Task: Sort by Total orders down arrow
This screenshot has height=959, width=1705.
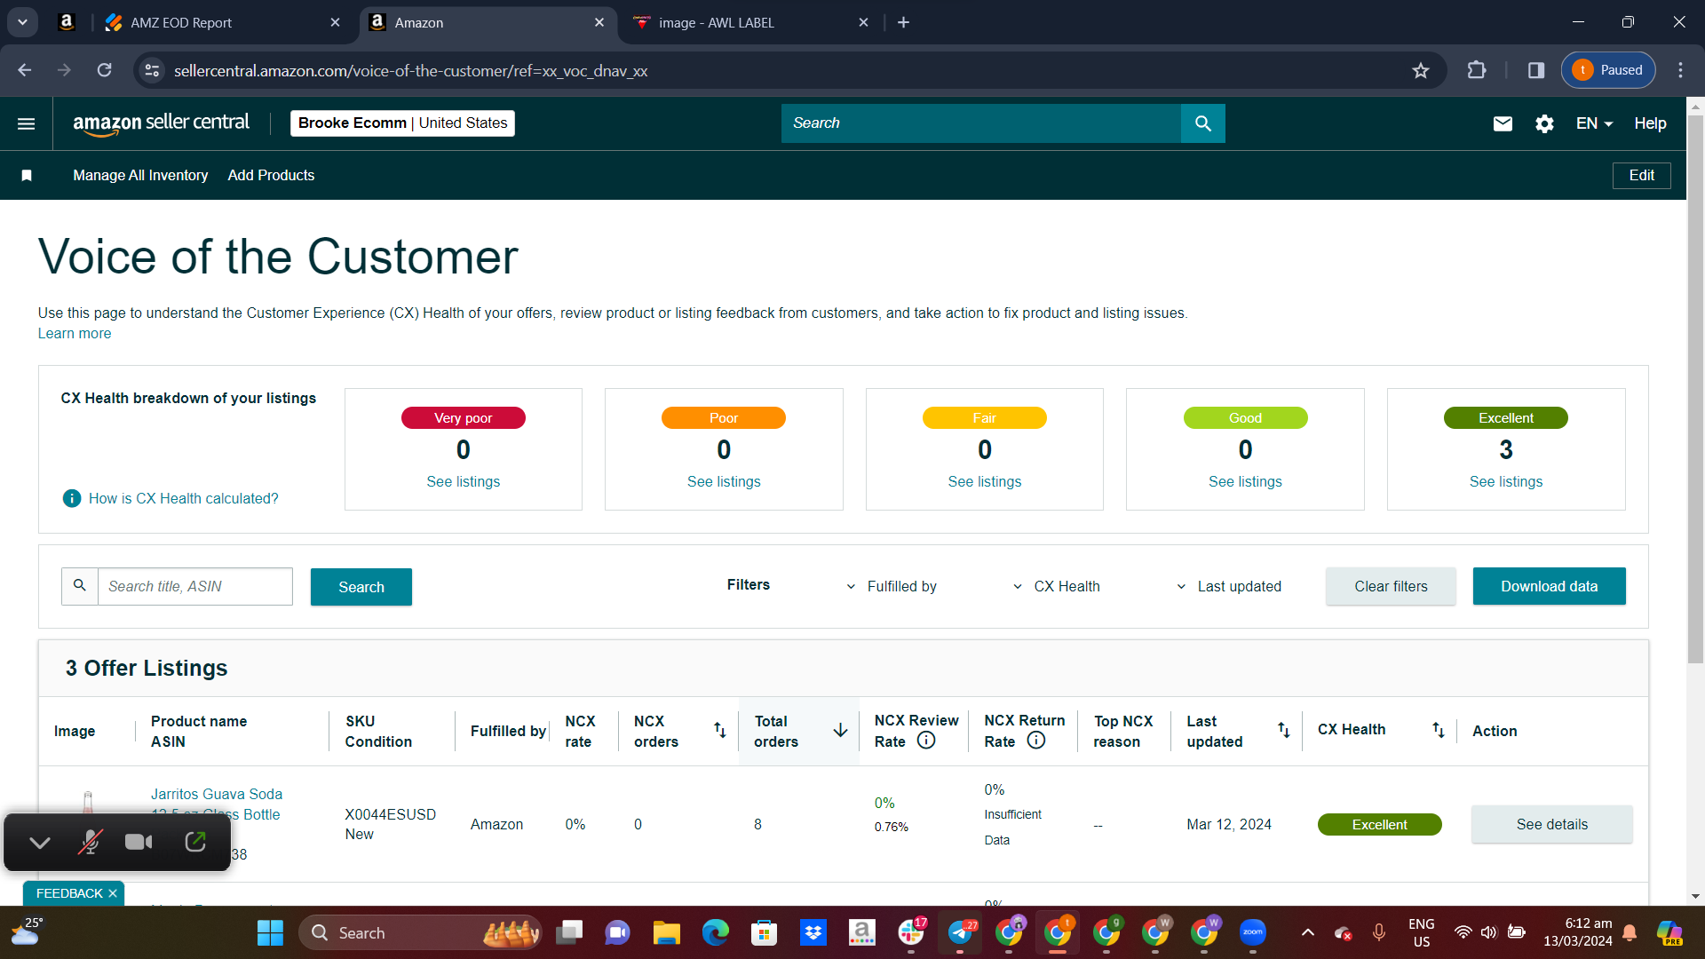Action: coord(840,730)
